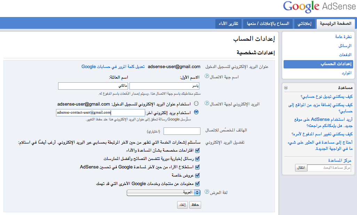The height and width of the screenshot is (215, 357).
Task: Open link كيف يمكنني تغيير اسم المدفوع لأمره؟
Action: coord(322,134)
